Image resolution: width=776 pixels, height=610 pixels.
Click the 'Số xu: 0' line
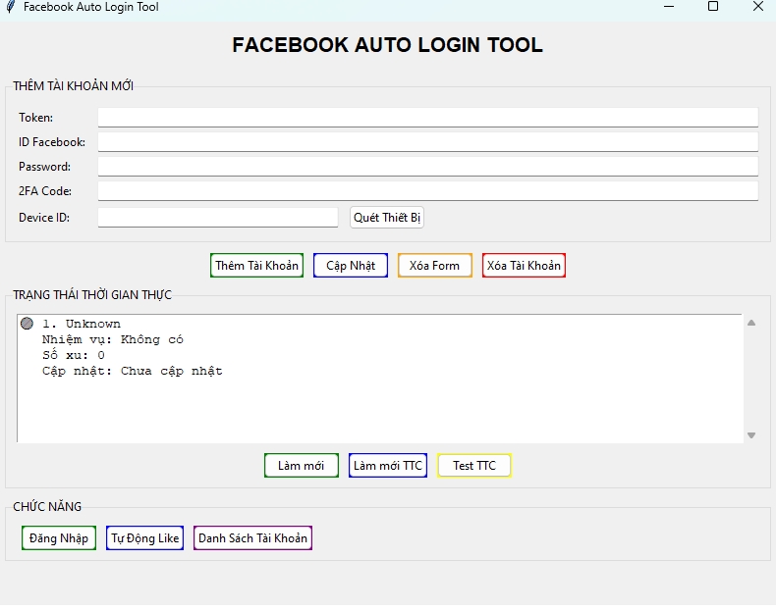coord(74,355)
